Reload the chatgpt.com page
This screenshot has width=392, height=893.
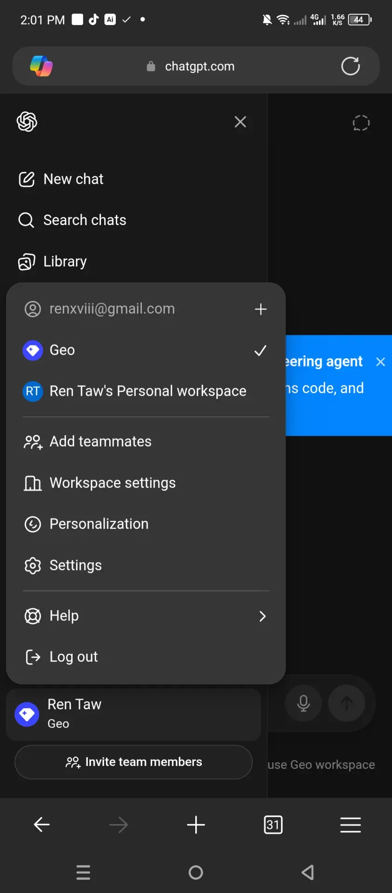[350, 66]
